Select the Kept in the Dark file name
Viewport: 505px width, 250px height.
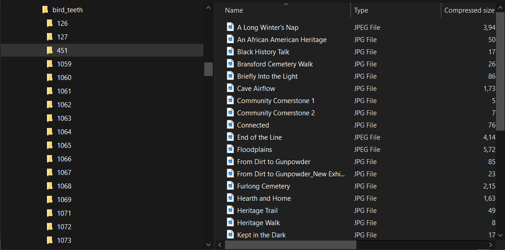[261, 235]
